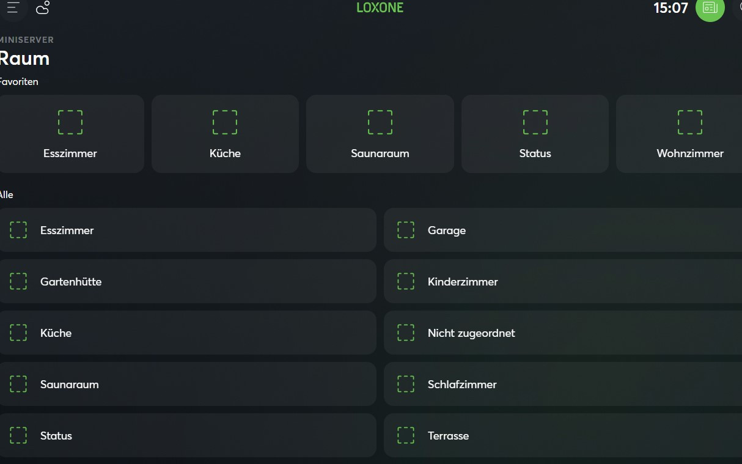
Task: Open the Schlafzimmer room entry
Action: pyautogui.click(x=562, y=384)
